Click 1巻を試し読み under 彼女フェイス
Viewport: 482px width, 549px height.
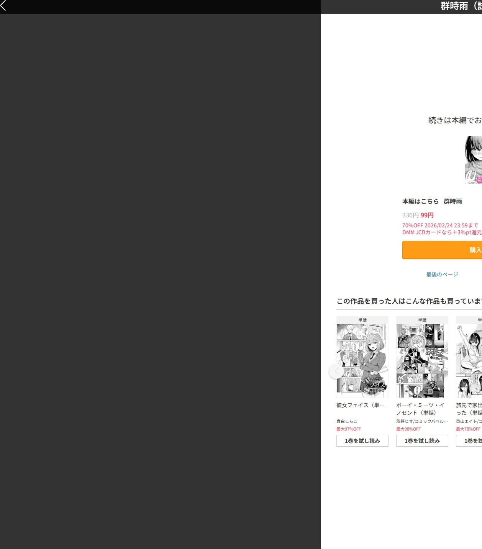click(362, 441)
